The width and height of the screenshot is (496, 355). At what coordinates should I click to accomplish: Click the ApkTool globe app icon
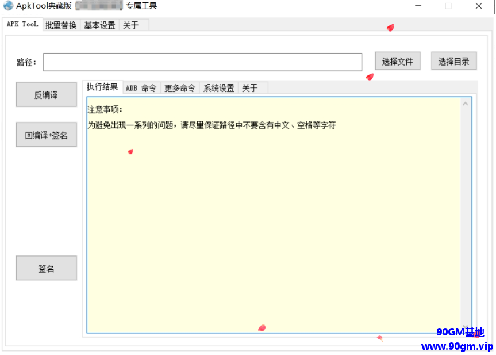point(8,6)
